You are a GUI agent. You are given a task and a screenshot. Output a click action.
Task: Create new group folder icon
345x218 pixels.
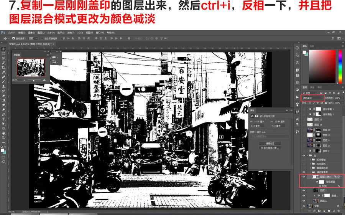[329, 211]
